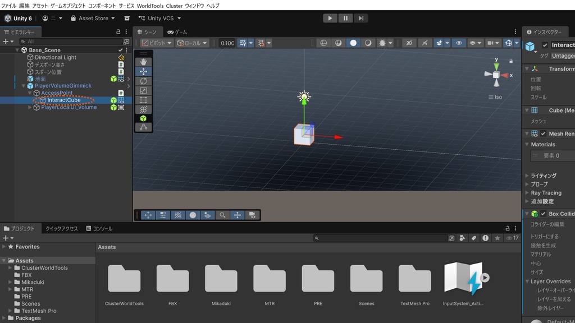Expand the Packages folder in project tree
The image size is (575, 323).
tap(4, 318)
